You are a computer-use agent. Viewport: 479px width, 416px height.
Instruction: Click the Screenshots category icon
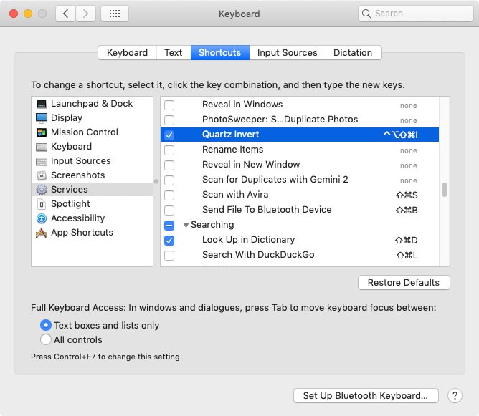[x=42, y=175]
